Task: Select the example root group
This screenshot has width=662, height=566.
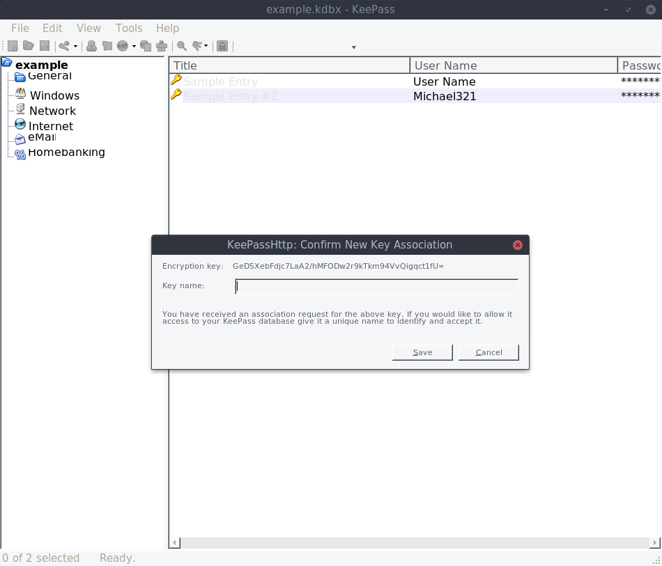Action: 41,65
